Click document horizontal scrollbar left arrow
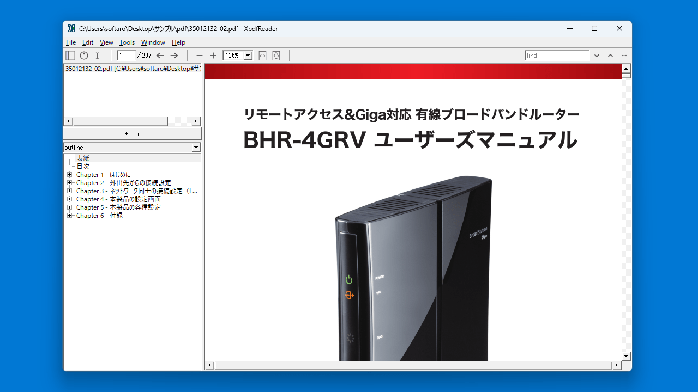Screen dimensions: 698x392 pos(210,365)
